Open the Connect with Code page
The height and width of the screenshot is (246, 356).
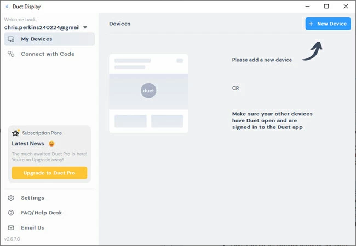pyautogui.click(x=49, y=54)
